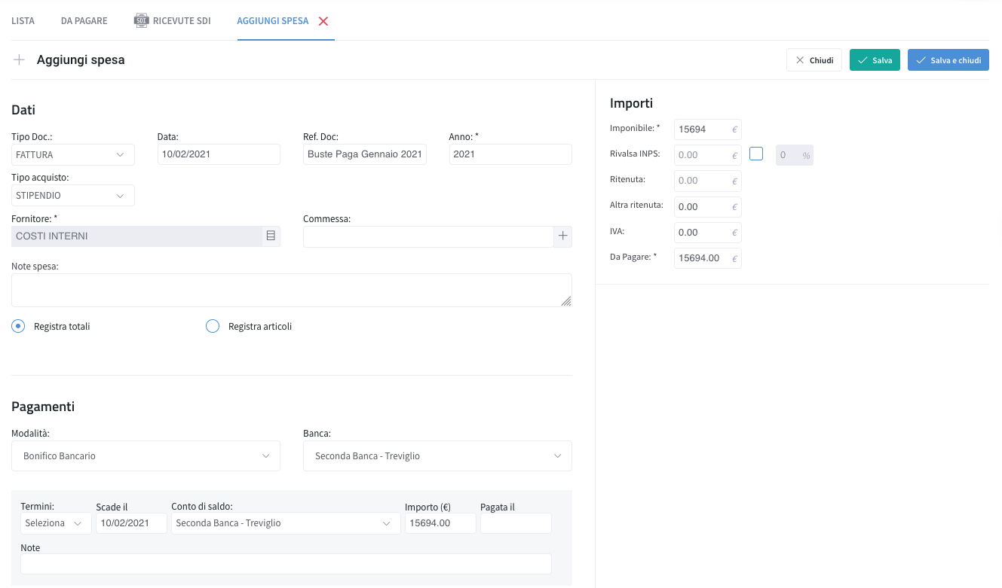The width and height of the screenshot is (1002, 588).
Task: Click the plus icon beside Aggiungi spesa heading
Action: point(20,60)
